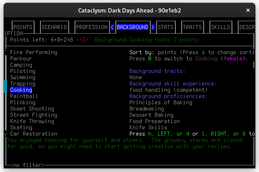
Task: Select the Skeet Shooting background
Action: [x=32, y=109]
